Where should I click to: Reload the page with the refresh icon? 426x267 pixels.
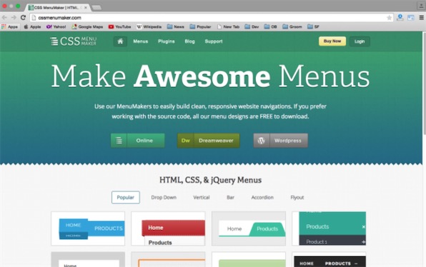[23, 18]
